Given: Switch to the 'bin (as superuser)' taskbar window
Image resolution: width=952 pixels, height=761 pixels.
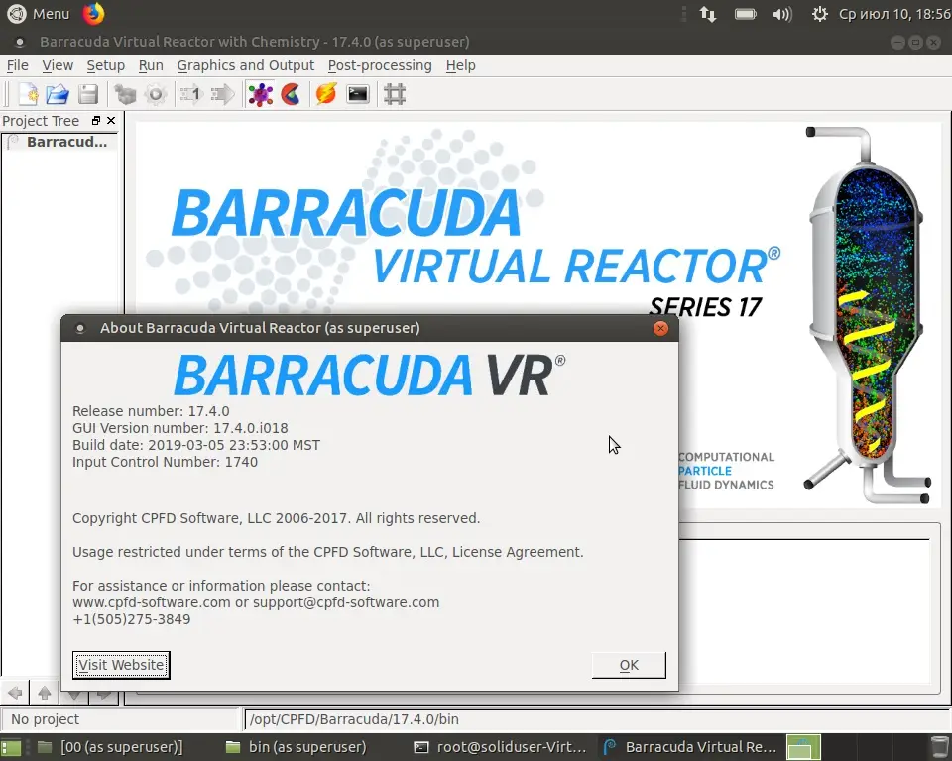Looking at the screenshot, I should coord(296,747).
